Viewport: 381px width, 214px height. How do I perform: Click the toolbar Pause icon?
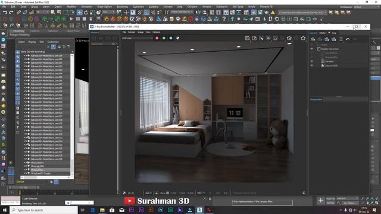(78, 18)
